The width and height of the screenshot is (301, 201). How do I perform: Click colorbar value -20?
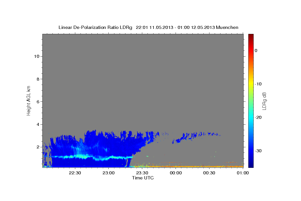pos(258,117)
